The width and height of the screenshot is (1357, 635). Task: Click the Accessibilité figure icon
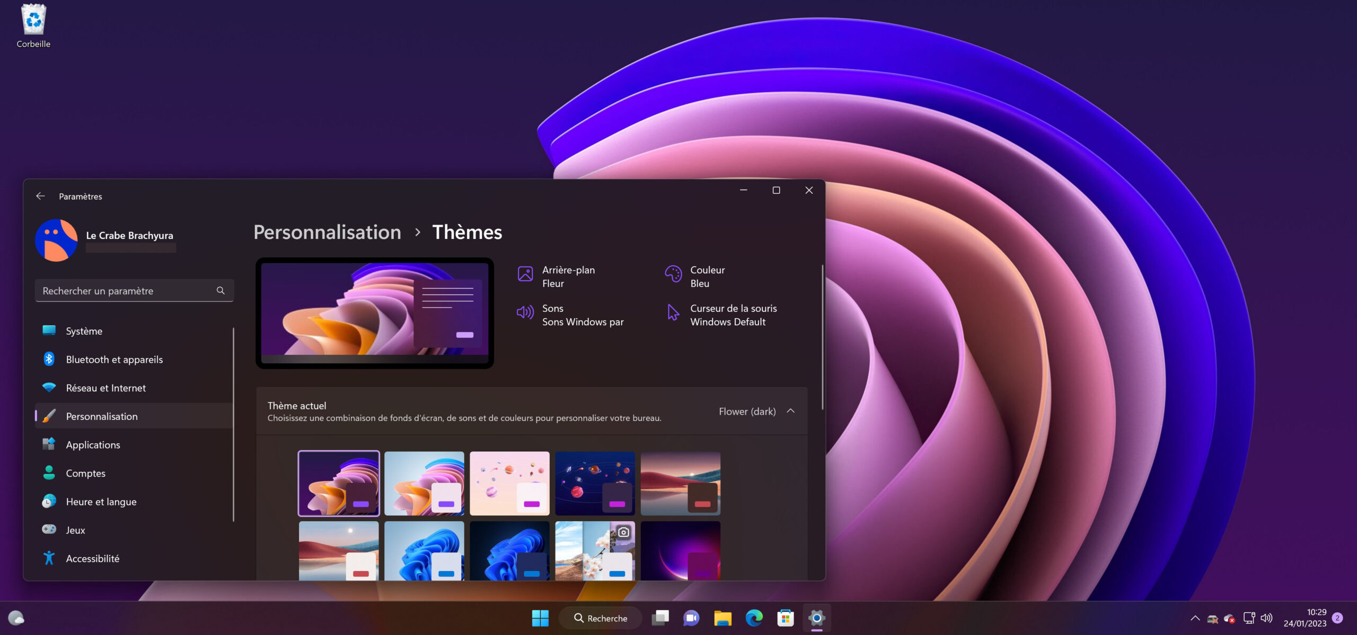click(x=49, y=558)
